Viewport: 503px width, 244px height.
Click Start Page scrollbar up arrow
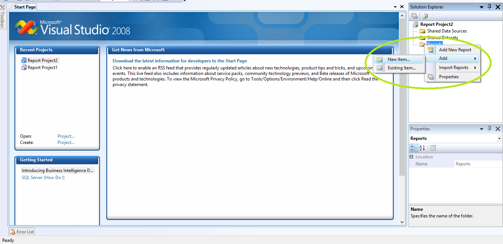pos(402,15)
